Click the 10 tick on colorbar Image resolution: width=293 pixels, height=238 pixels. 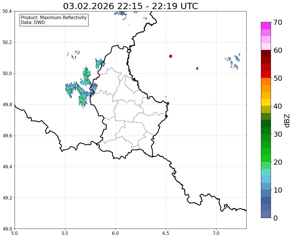pyautogui.click(x=278, y=190)
